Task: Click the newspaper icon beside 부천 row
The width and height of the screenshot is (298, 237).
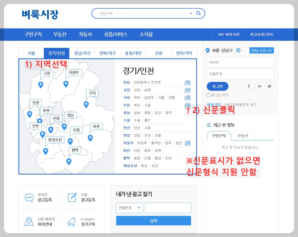Action: [188, 105]
